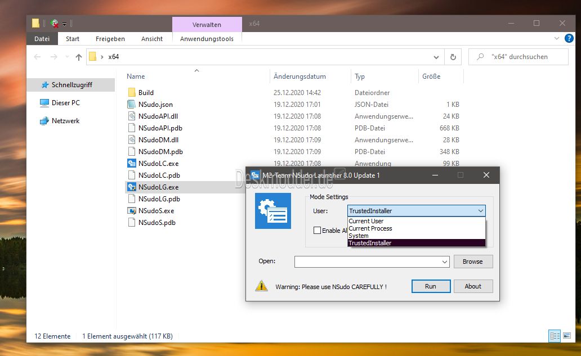This screenshot has height=356, width=581.
Task: Expand the Open combo box arrow
Action: click(x=445, y=262)
